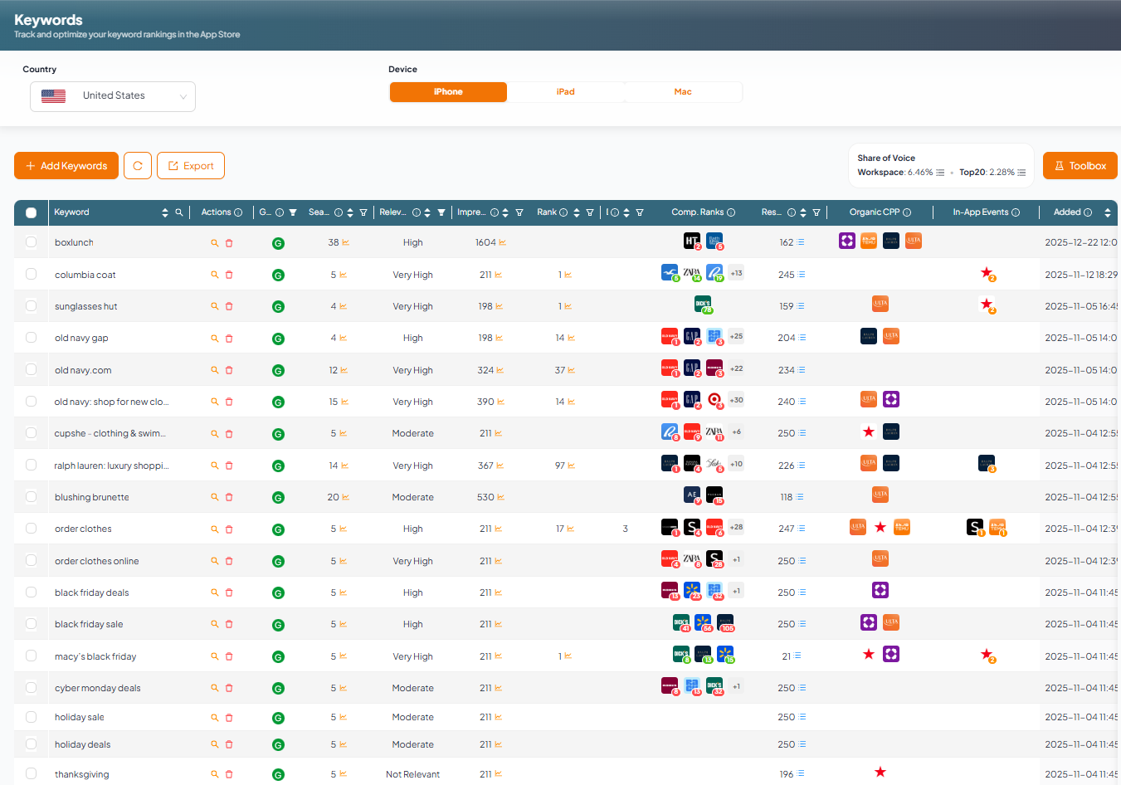Toggle the select-all checkbox in table header
This screenshot has width=1121, height=785.
[x=31, y=212]
